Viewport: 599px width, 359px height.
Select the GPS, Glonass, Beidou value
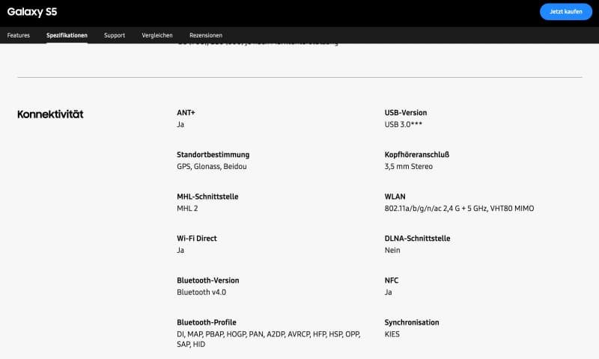pos(212,166)
